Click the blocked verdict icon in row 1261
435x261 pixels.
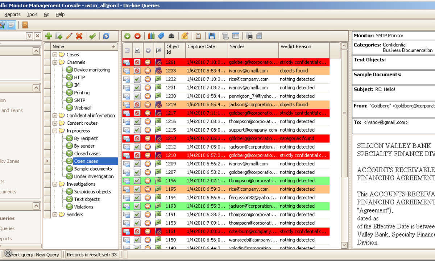pos(137,62)
